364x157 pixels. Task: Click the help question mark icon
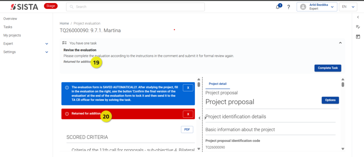tap(289, 7)
